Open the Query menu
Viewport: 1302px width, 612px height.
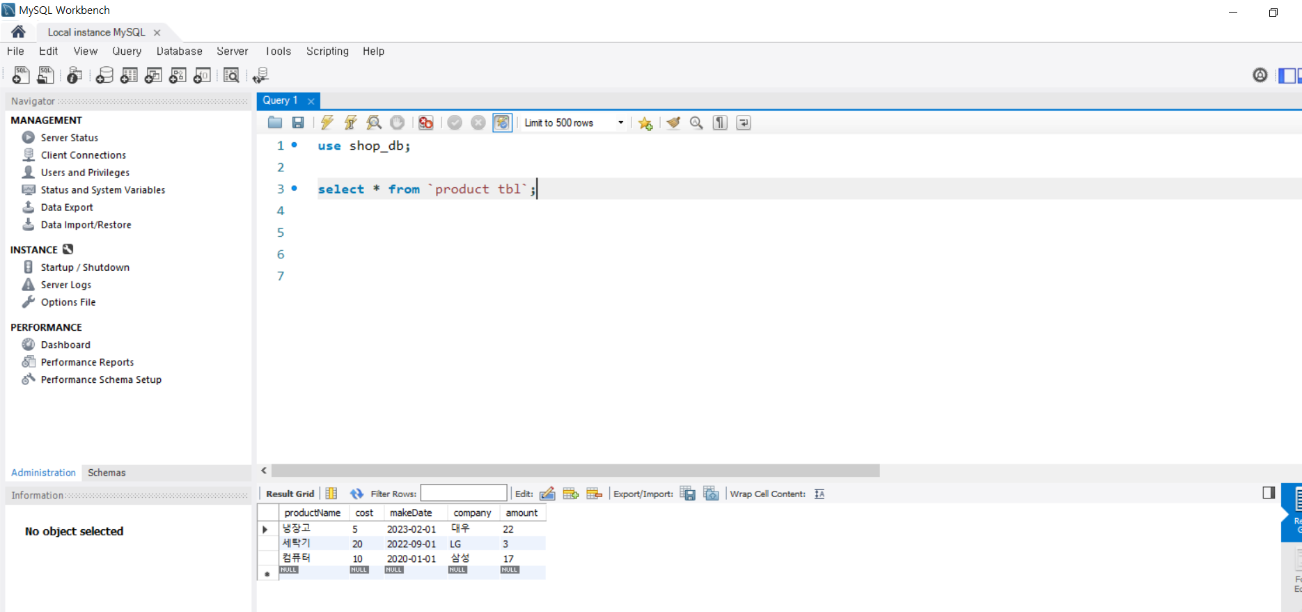pos(127,51)
